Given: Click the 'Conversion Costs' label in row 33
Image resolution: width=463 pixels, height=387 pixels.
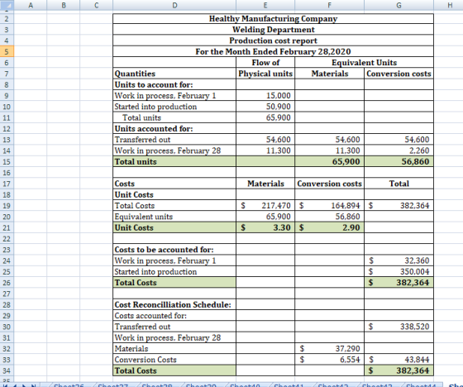Looking at the screenshot, I should click(x=174, y=360).
